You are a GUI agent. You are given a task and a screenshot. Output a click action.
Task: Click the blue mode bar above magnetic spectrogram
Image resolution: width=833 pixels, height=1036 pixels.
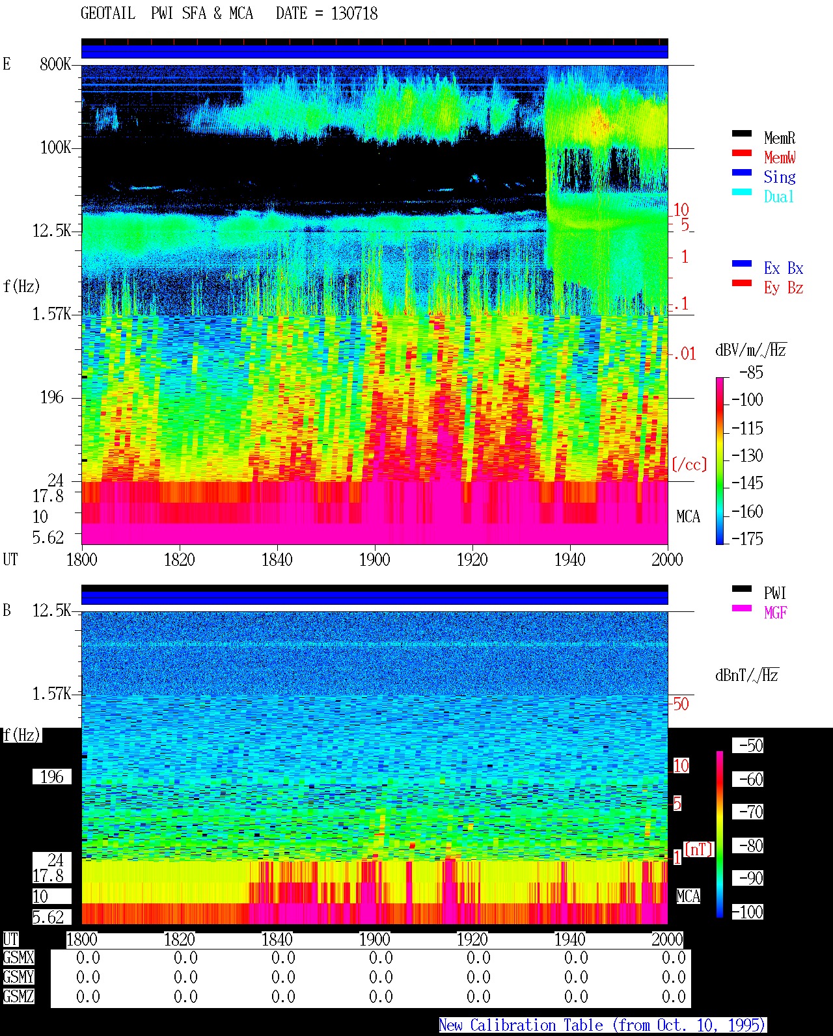click(x=375, y=598)
